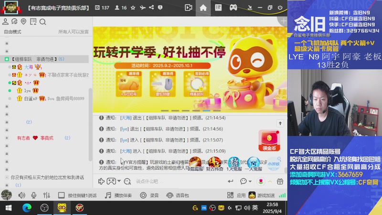
Task: Click the shield report icon
Action: pos(160,8)
